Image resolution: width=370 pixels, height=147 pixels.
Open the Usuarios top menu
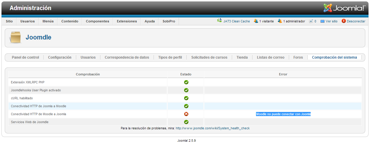click(x=27, y=21)
